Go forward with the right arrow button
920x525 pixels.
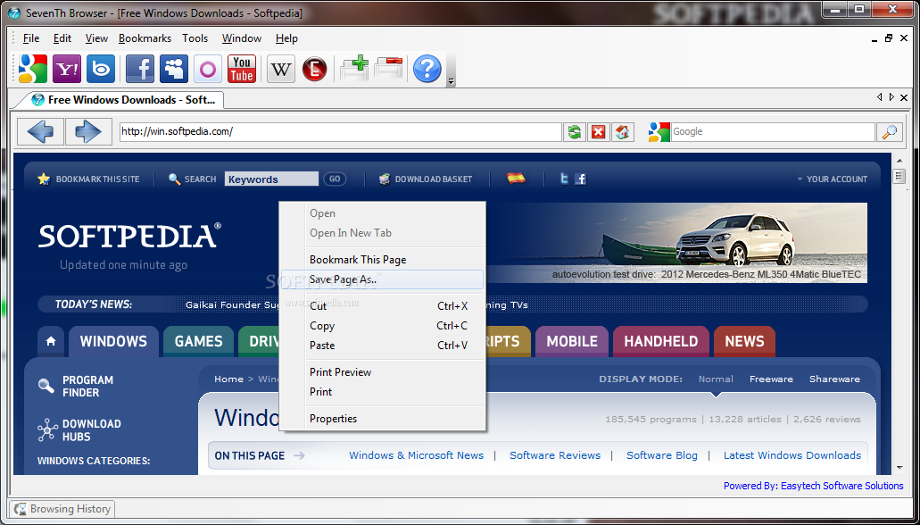pyautogui.click(x=88, y=131)
